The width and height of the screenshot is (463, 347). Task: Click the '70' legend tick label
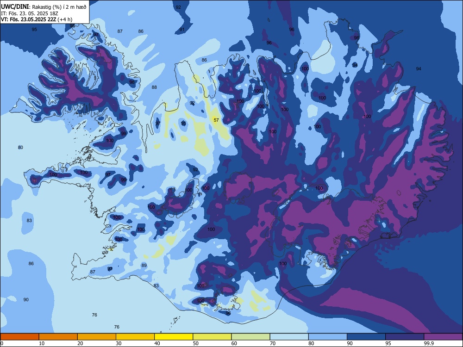click(x=273, y=343)
